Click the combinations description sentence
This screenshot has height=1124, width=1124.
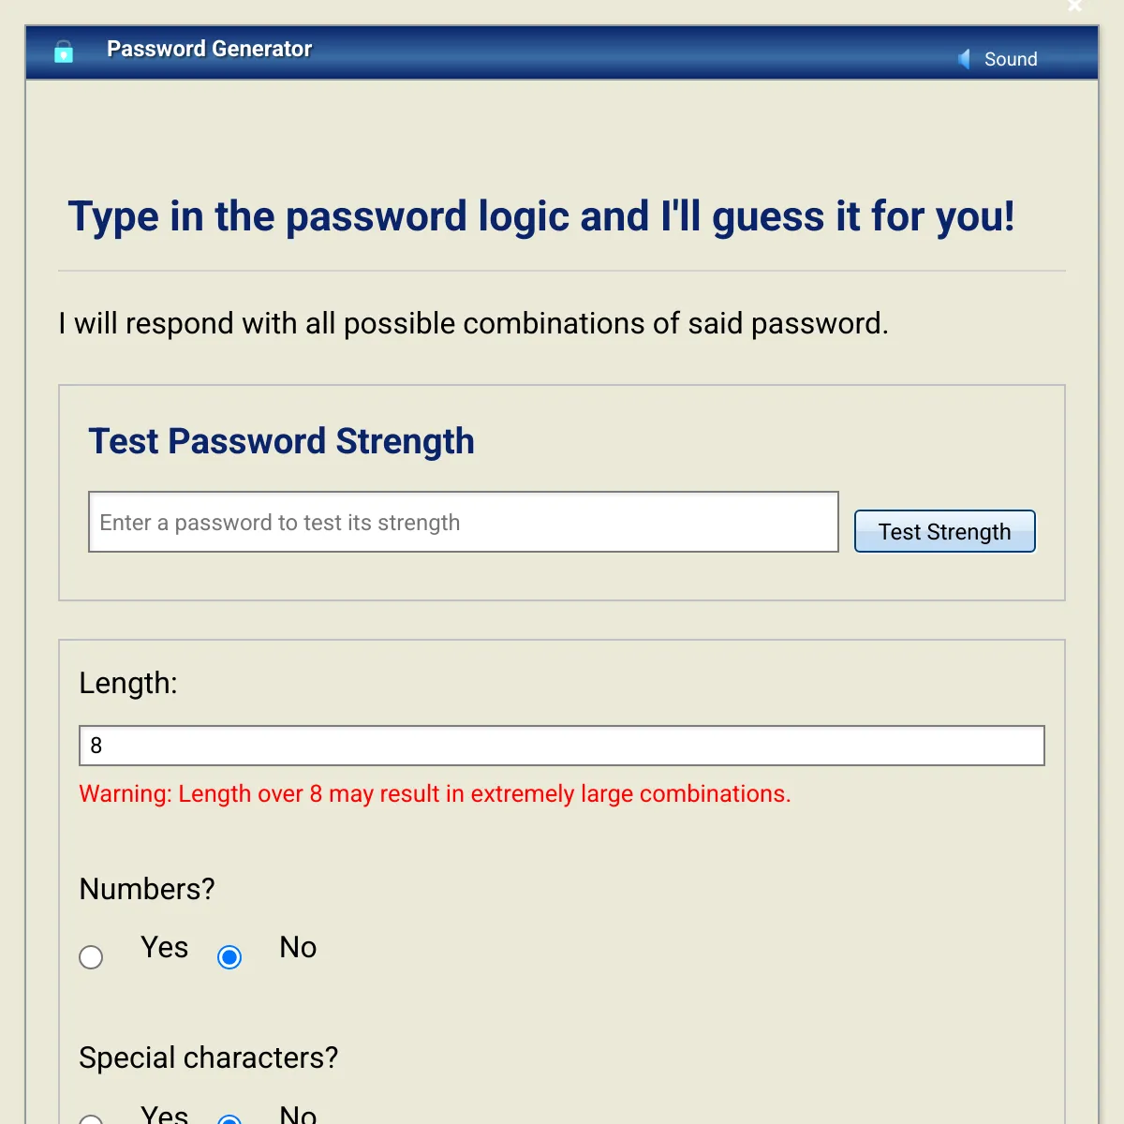(x=474, y=323)
